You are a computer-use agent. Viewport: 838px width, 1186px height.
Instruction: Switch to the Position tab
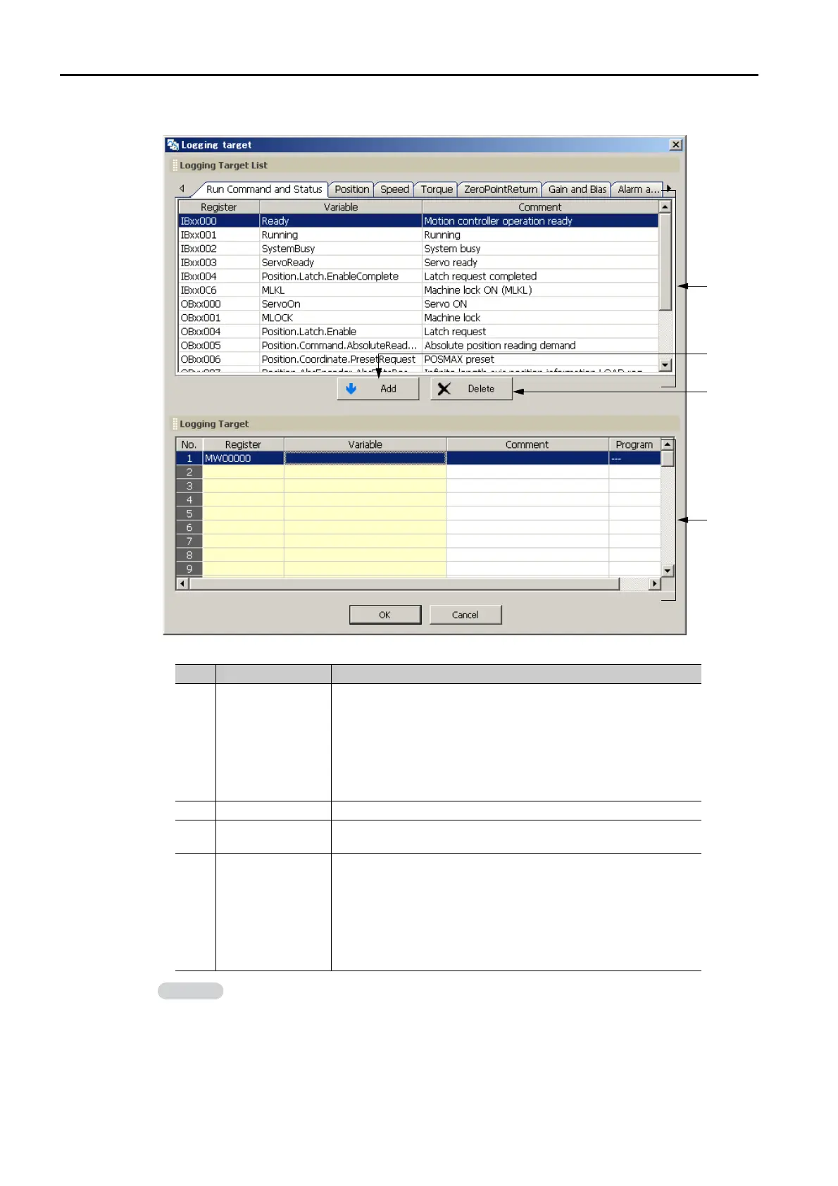(351, 189)
